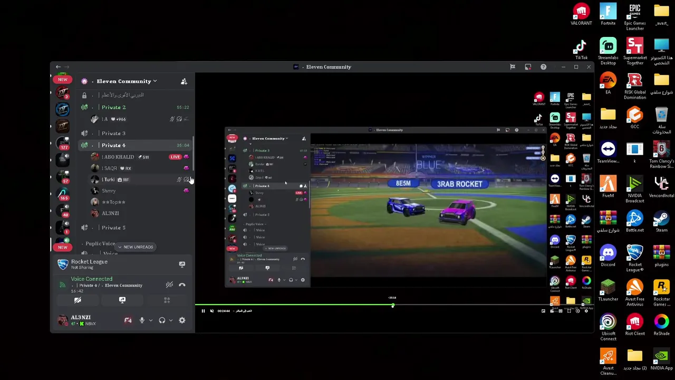The height and width of the screenshot is (380, 675).
Task: Open the NVIDIA Broadcast desktop shortcut
Action: 635,189
